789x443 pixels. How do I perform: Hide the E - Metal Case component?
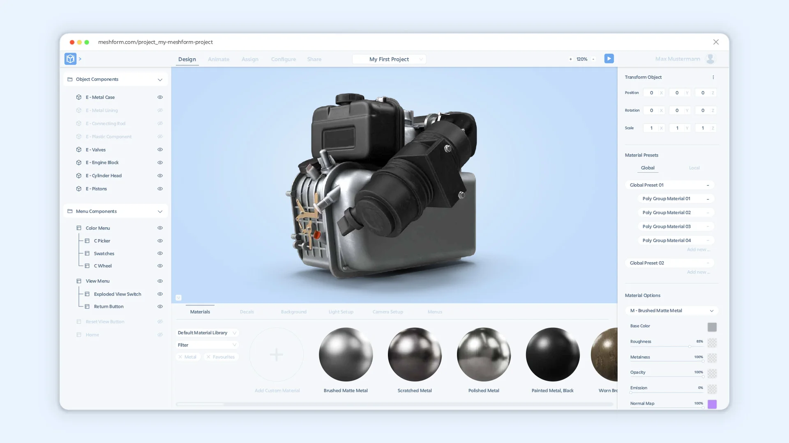[160, 97]
